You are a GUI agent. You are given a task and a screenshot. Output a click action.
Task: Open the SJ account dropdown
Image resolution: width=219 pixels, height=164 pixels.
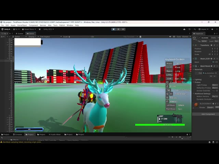16,29
